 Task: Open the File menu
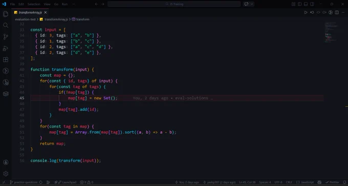[12, 4]
